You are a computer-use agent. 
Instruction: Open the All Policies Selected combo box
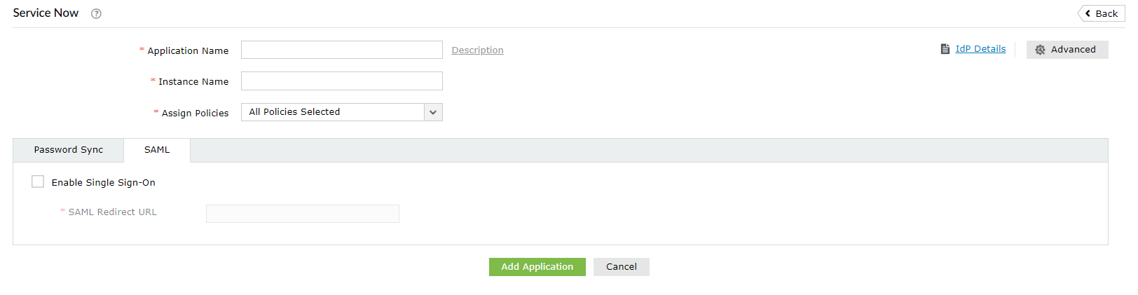[x=342, y=112]
